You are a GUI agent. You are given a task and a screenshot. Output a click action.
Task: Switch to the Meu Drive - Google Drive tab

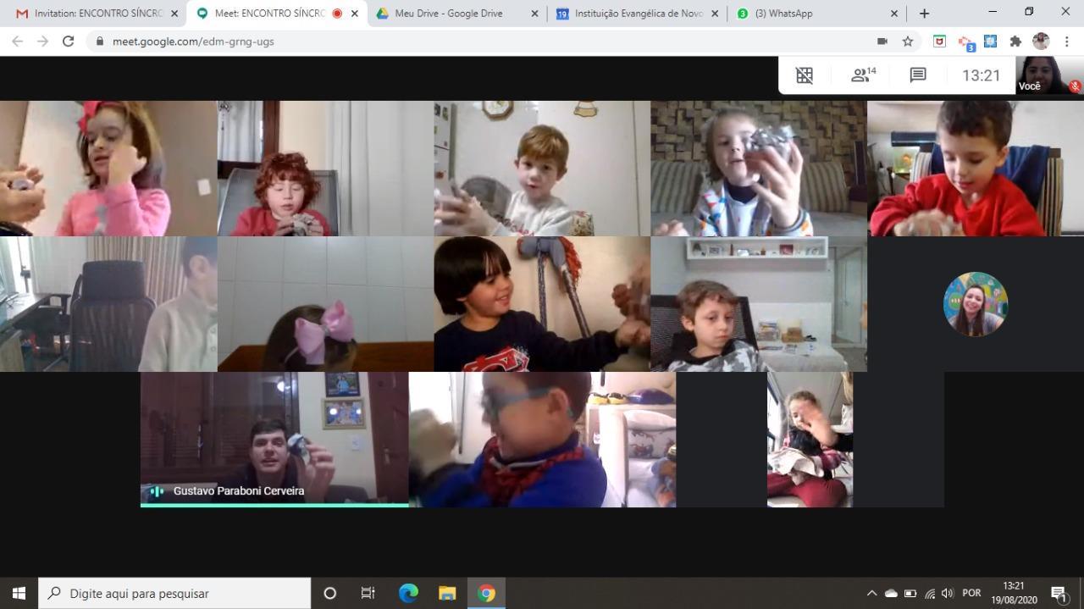[x=449, y=14]
